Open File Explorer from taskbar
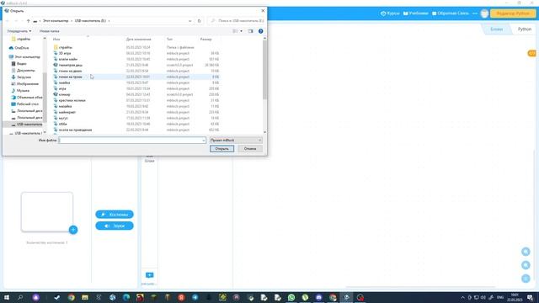 [85, 297]
